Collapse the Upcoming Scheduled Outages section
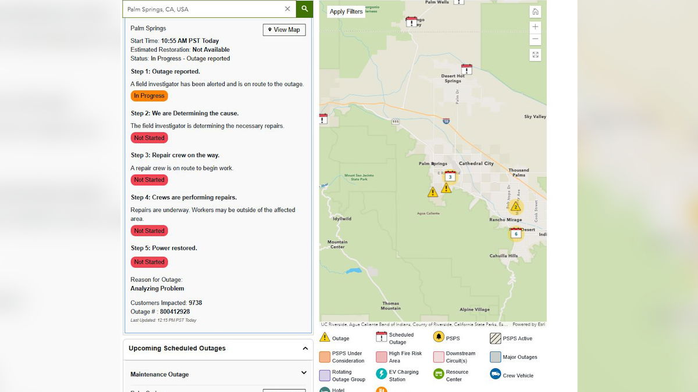The image size is (698, 392). click(x=305, y=348)
